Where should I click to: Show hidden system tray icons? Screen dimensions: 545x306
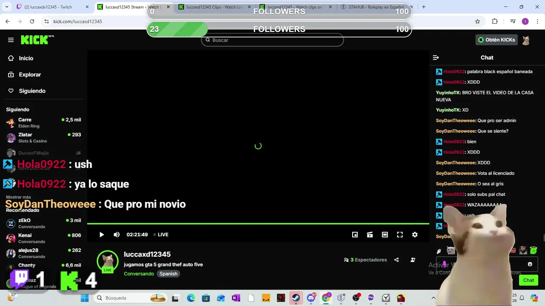(x=433, y=298)
